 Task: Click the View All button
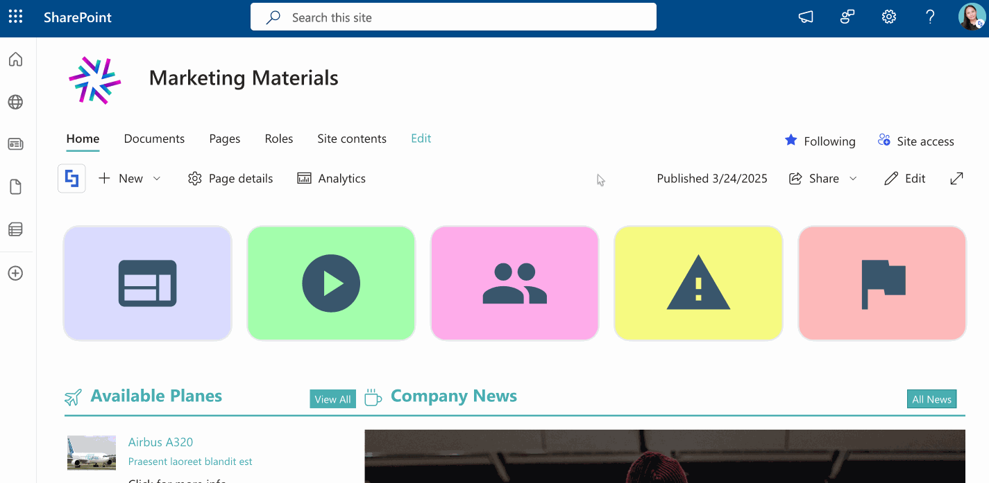[x=332, y=399]
